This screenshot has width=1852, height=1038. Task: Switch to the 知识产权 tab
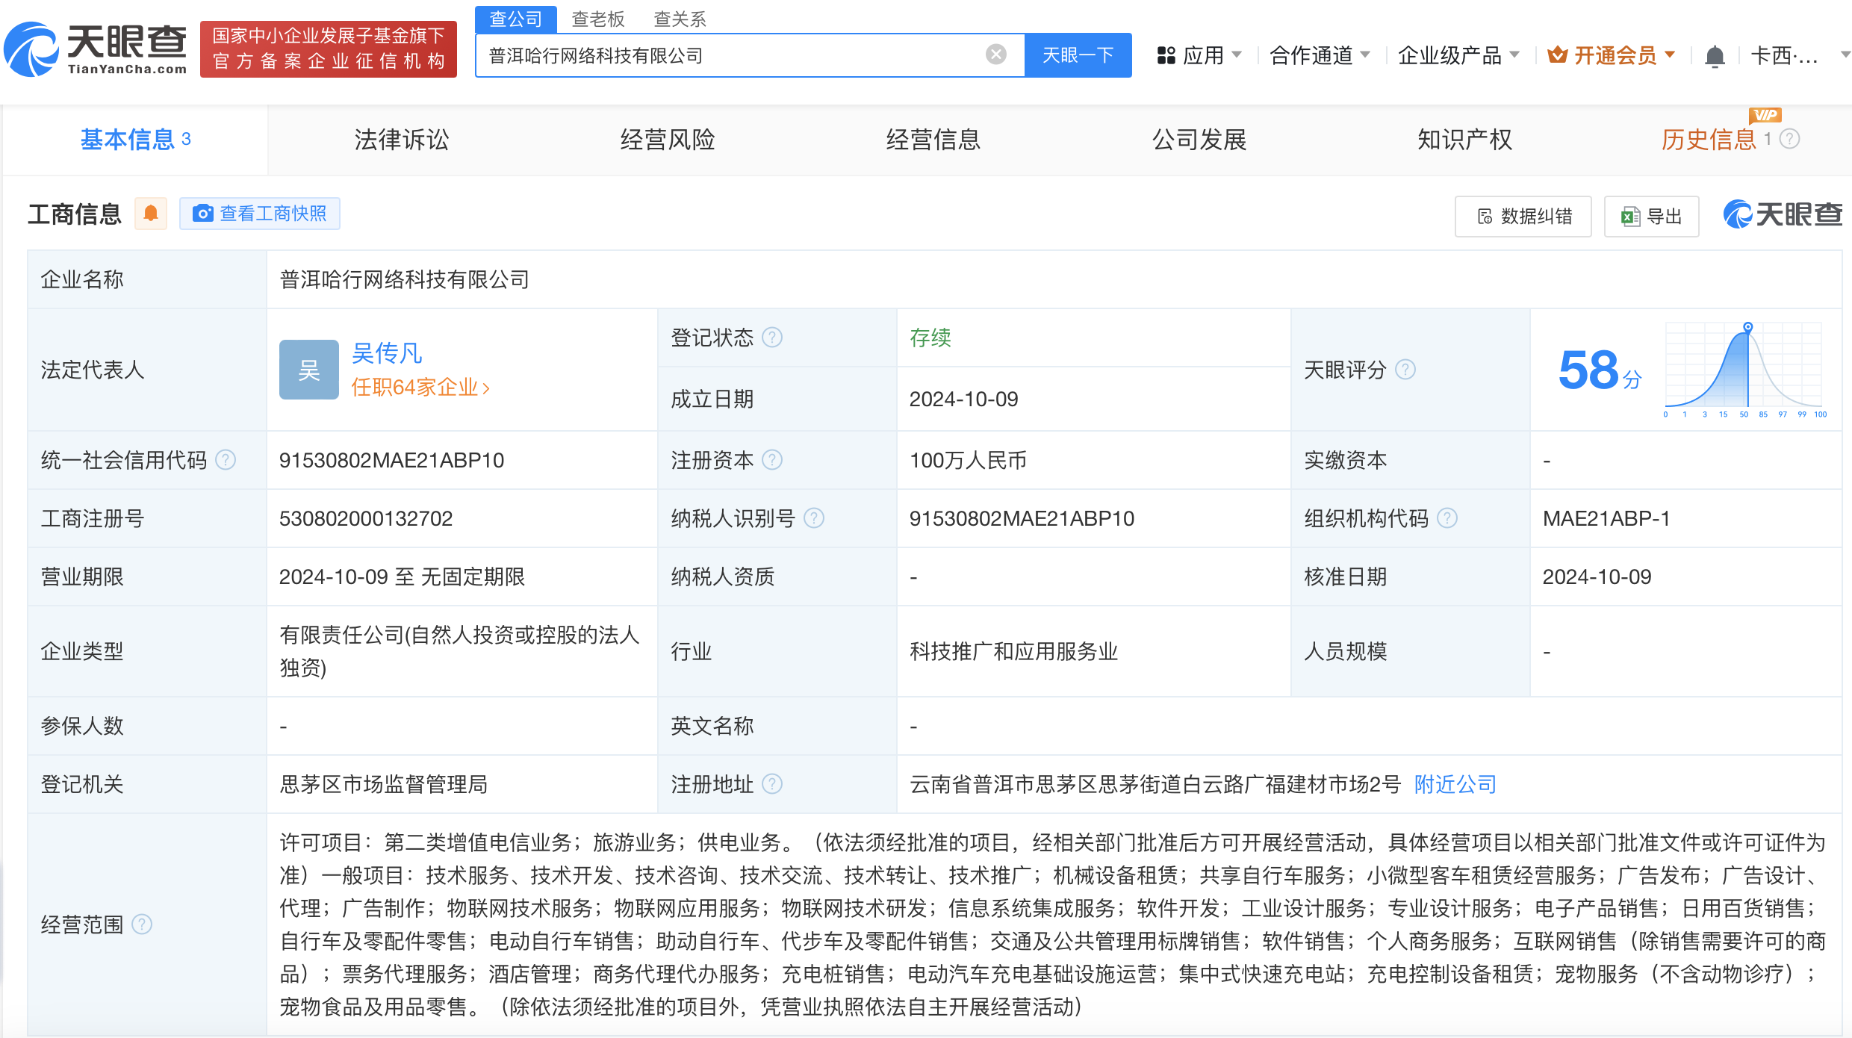1465,140
